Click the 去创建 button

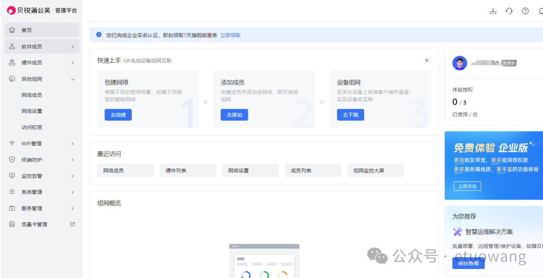click(118, 115)
